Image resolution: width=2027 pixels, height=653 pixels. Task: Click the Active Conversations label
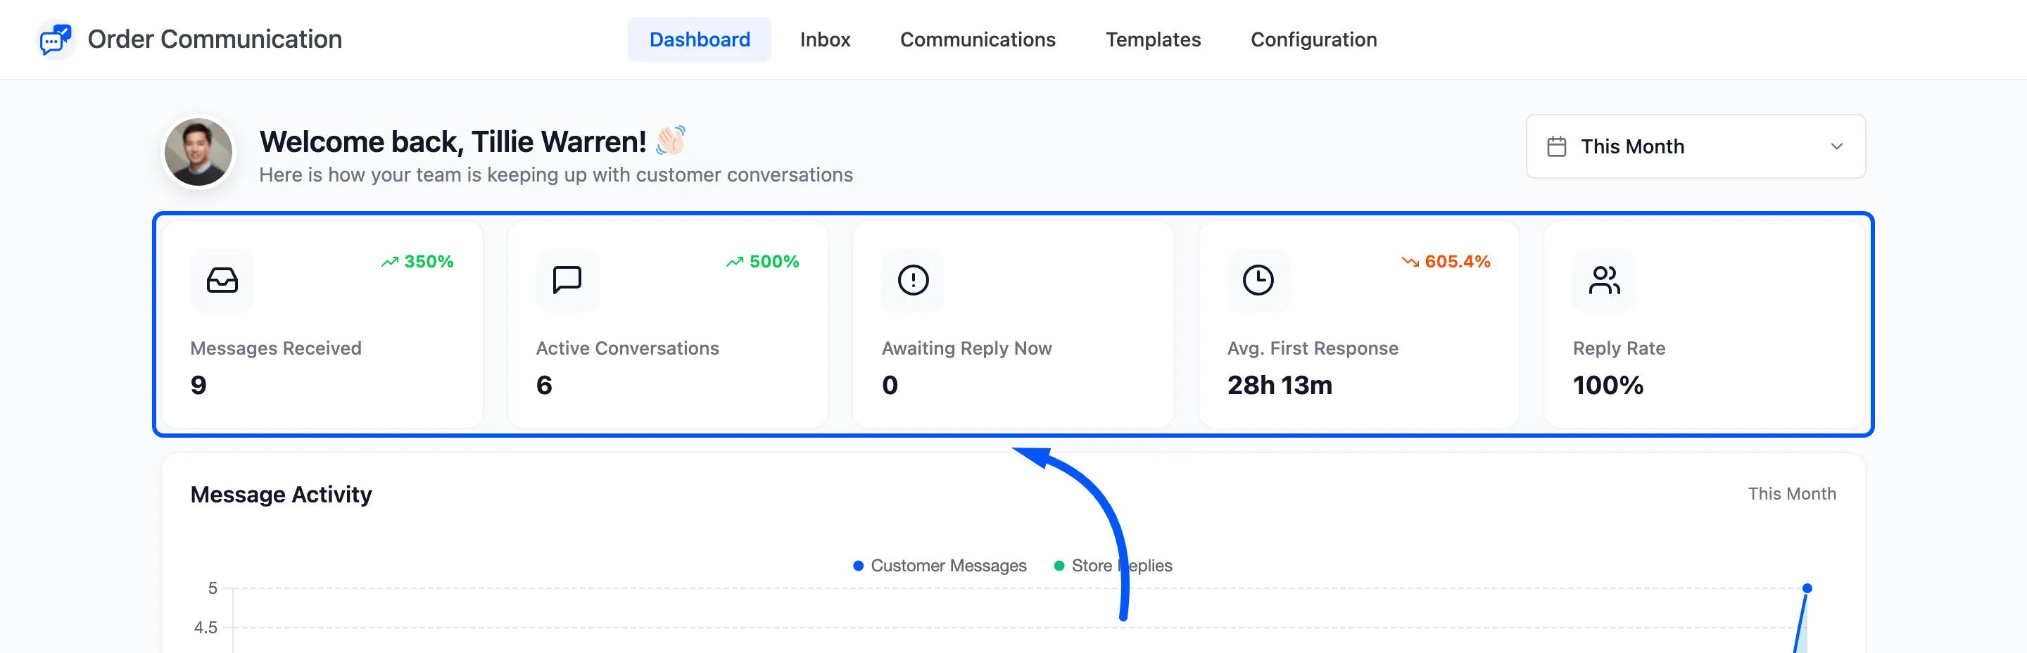[627, 348]
